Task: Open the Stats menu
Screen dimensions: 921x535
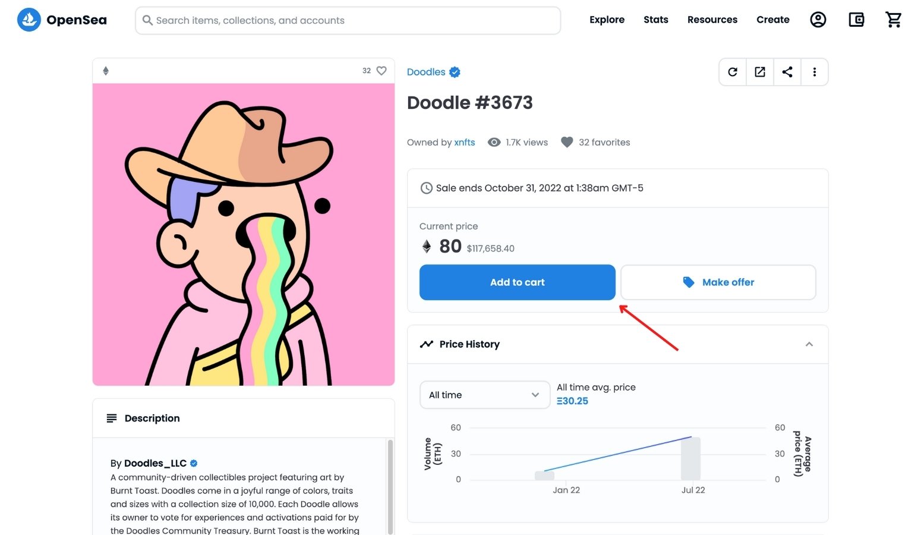Action: [656, 20]
